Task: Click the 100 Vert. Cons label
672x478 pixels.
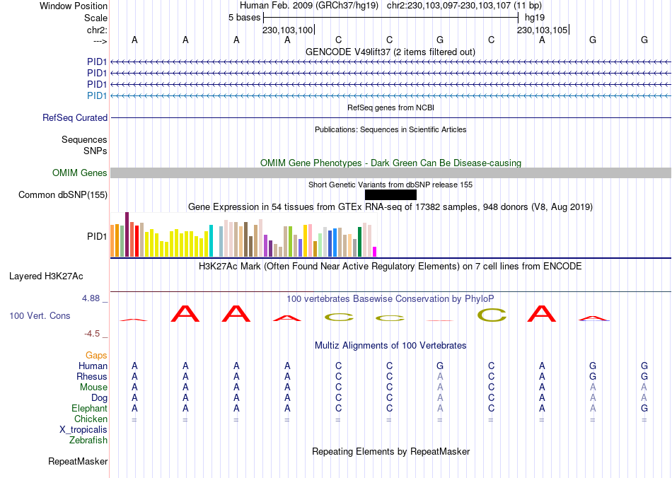Action: (x=40, y=315)
